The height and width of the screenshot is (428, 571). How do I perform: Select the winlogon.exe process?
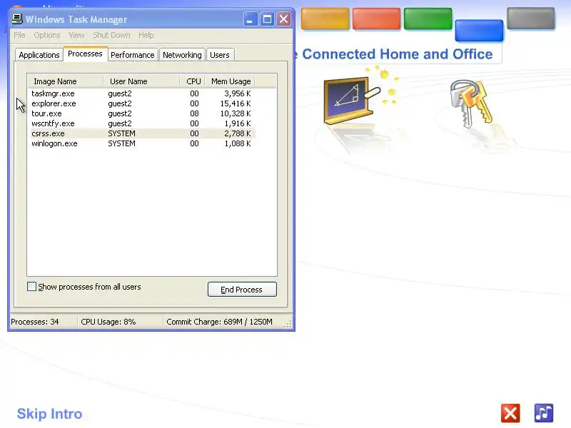coord(142,143)
